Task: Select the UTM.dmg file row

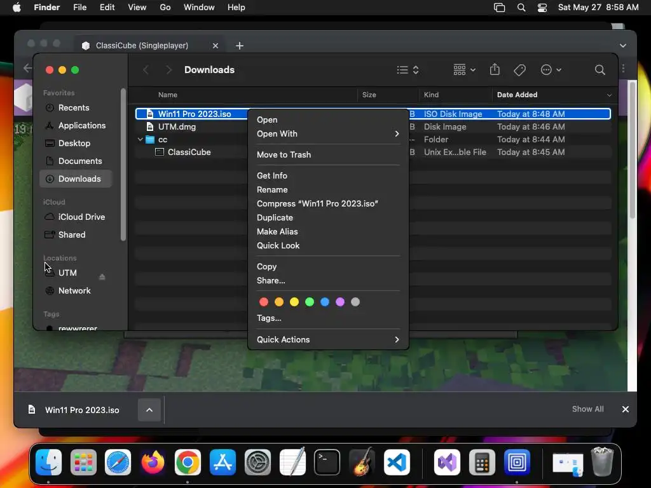Action: (x=373, y=126)
